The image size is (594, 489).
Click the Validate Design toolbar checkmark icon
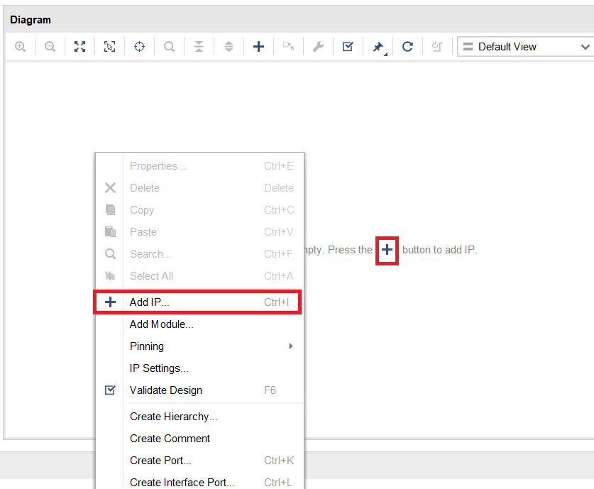348,47
